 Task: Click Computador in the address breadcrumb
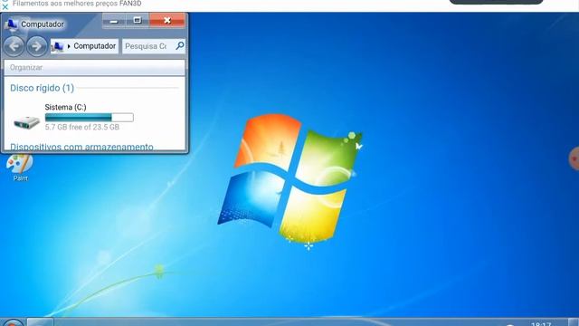point(94,46)
